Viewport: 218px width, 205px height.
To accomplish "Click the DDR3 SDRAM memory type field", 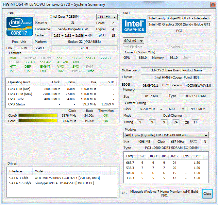I will tap(195, 96).
